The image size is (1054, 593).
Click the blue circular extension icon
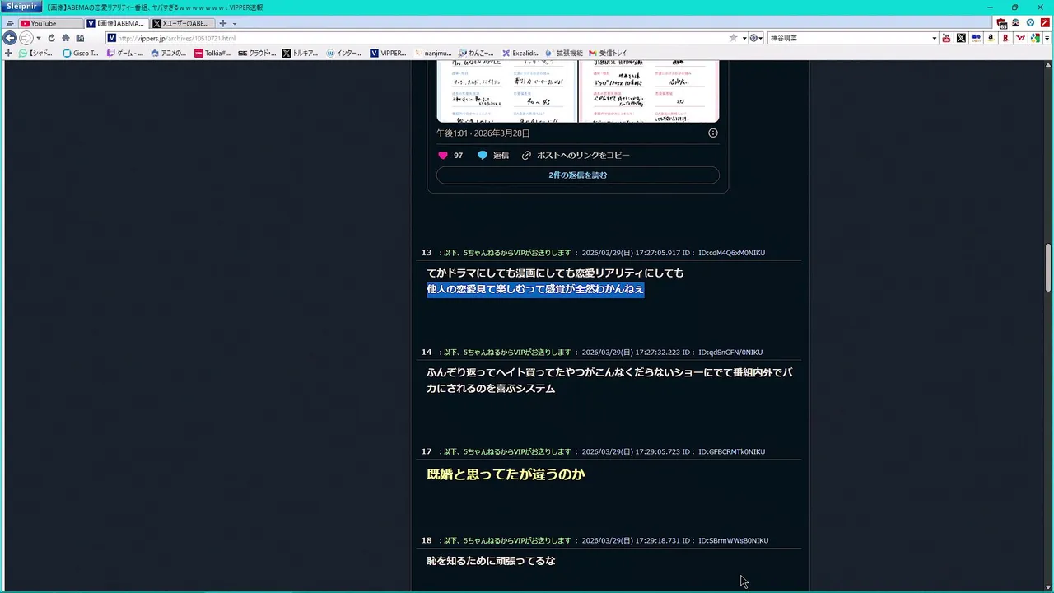click(x=1030, y=23)
